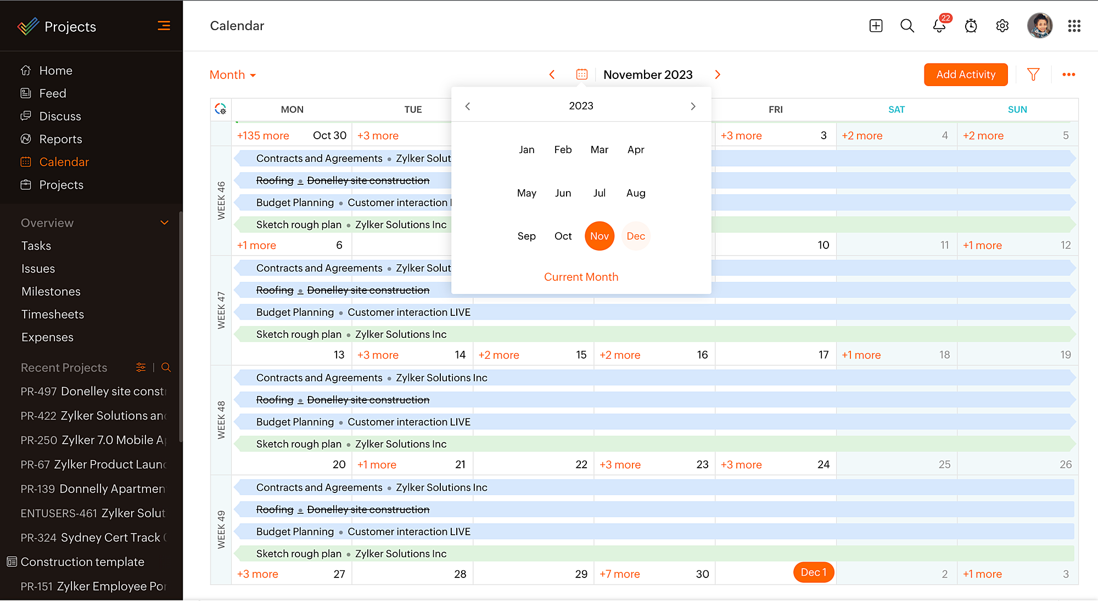
Task: Collapse the Overview section chevron
Action: click(x=164, y=223)
